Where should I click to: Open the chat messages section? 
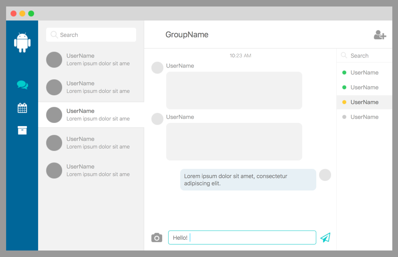[x=22, y=85]
